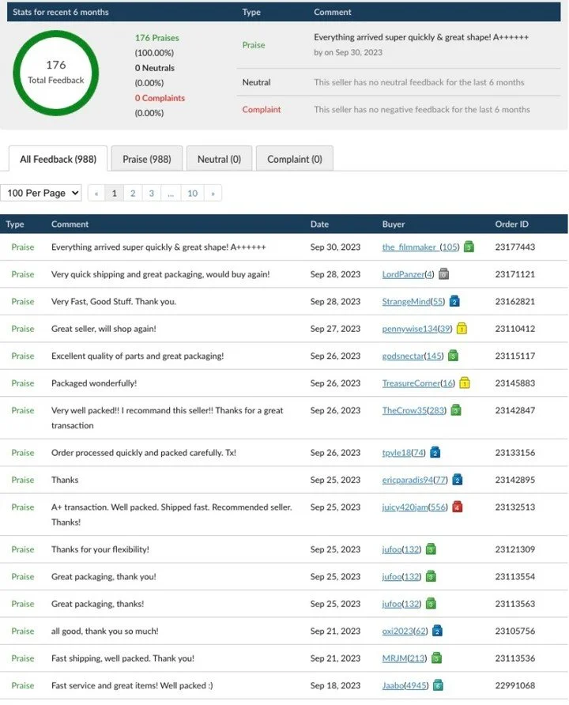569x705 pixels.
Task: Click jufoo's badge on order 23121309
Action: 431,549
